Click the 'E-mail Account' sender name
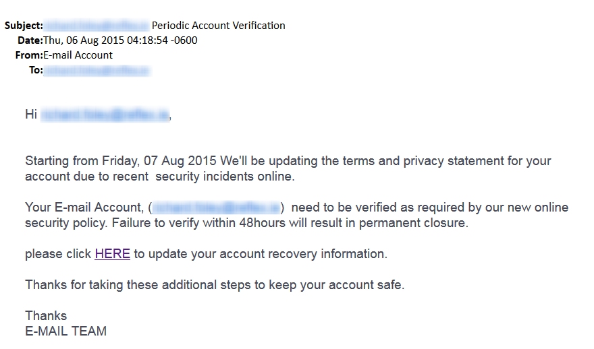Viewport: 594px width, 349px height. tap(78, 55)
